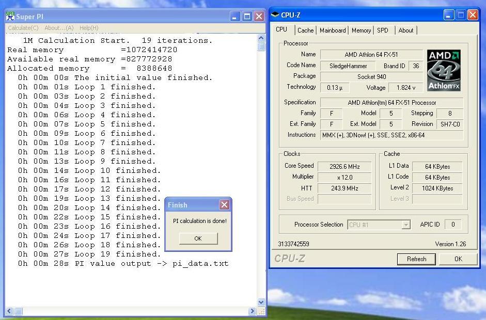Click OK in the Finish dialog
Image resolution: width=486 pixels, height=320 pixels.
click(198, 238)
